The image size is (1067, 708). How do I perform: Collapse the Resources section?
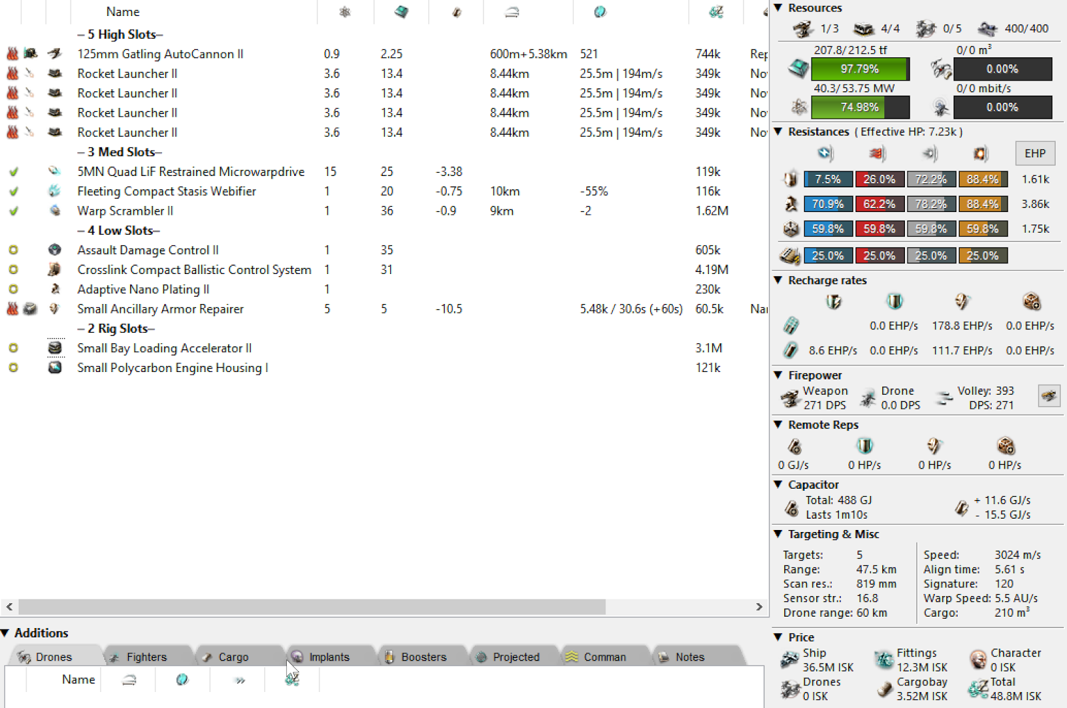tap(778, 8)
